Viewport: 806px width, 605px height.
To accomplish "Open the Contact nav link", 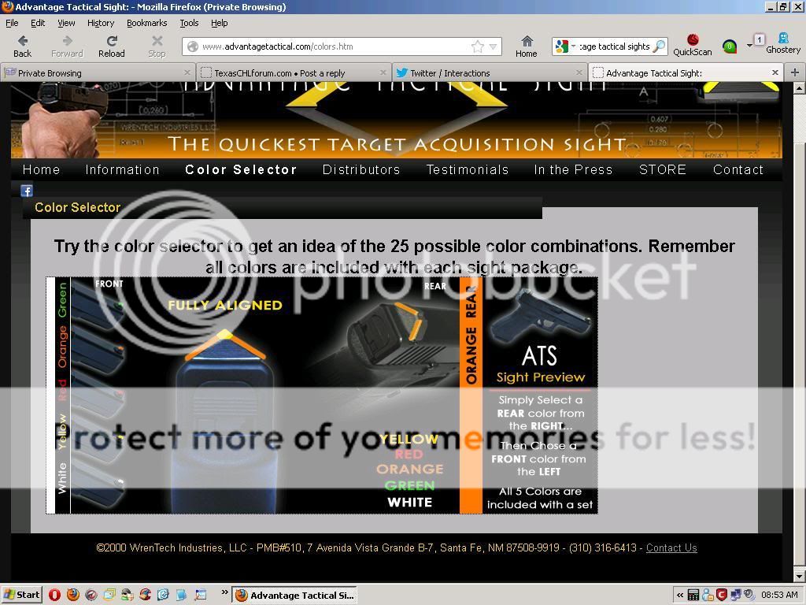I will click(738, 170).
